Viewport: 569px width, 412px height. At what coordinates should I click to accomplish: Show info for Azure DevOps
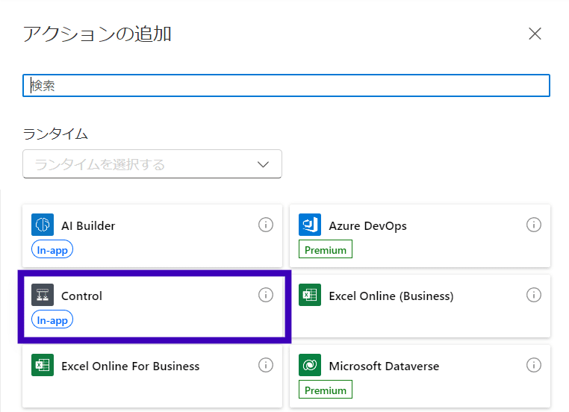click(x=533, y=225)
